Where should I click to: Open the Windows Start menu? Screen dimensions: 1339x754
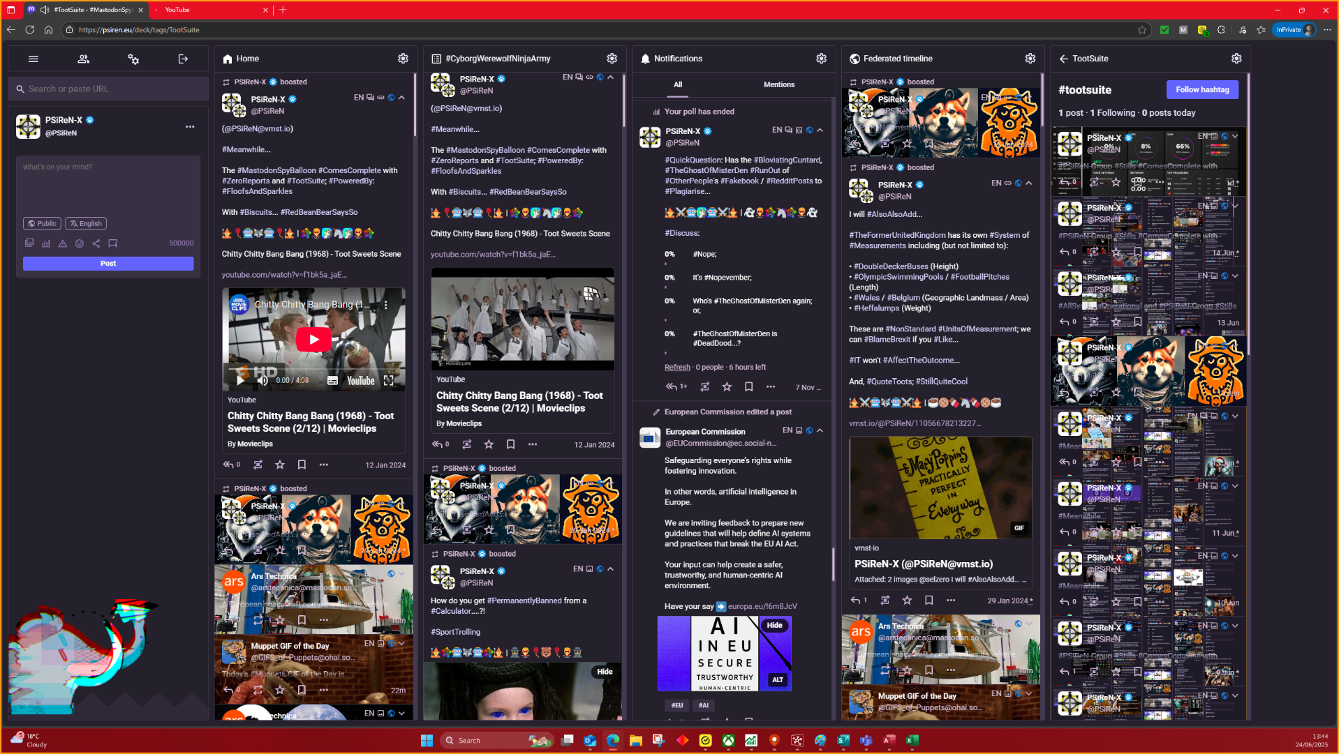point(427,740)
